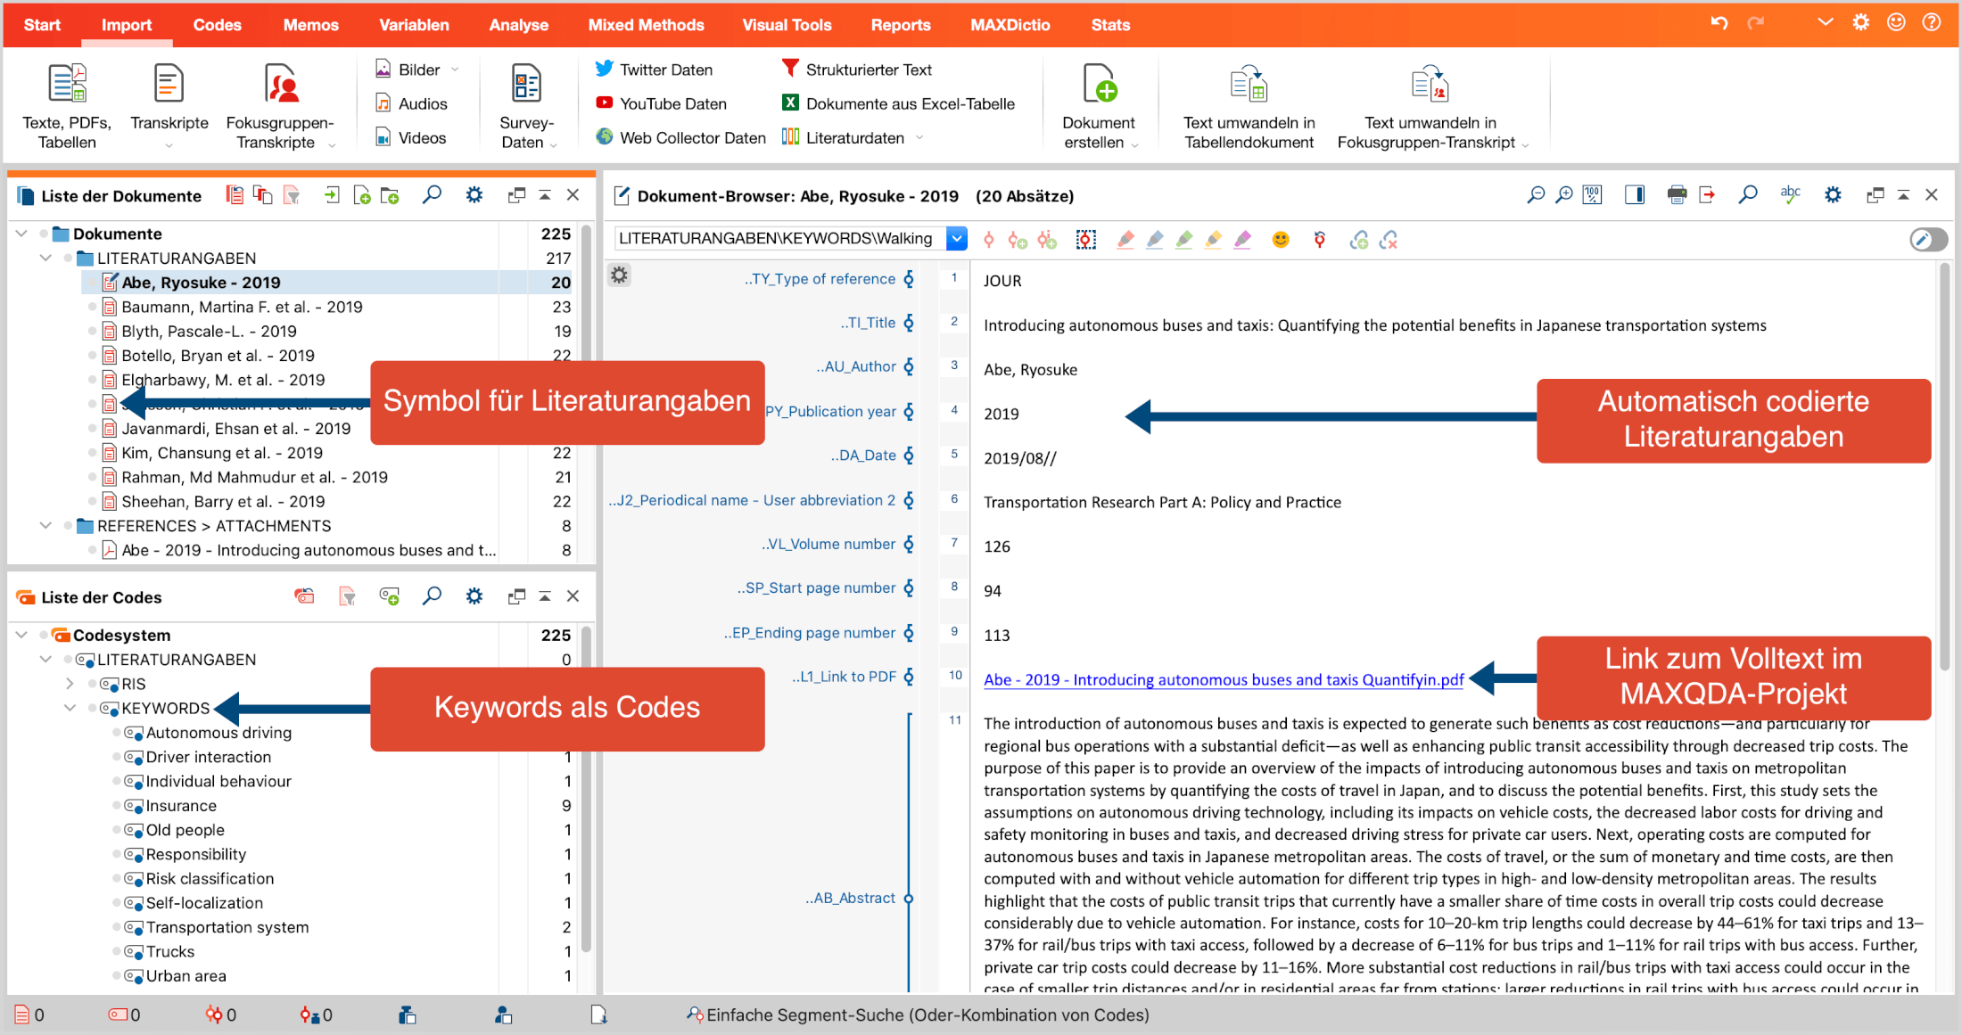This screenshot has height=1035, width=1962.
Task: Open Web Collector Daten import
Action: coord(680,137)
